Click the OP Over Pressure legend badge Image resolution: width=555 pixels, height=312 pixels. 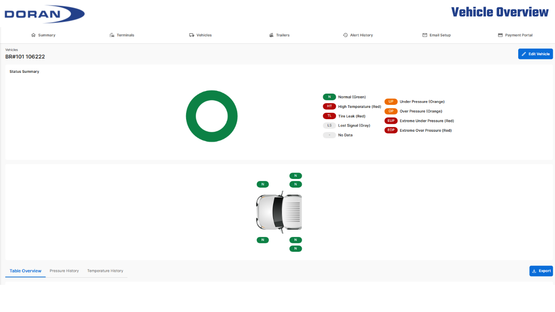(391, 111)
